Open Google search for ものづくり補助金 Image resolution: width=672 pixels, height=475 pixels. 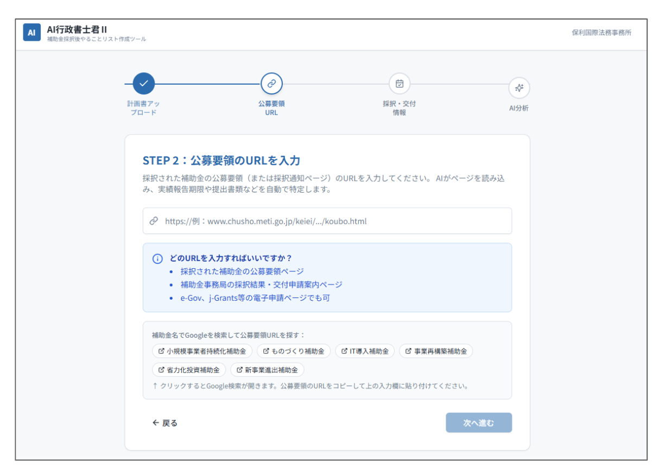(x=293, y=351)
